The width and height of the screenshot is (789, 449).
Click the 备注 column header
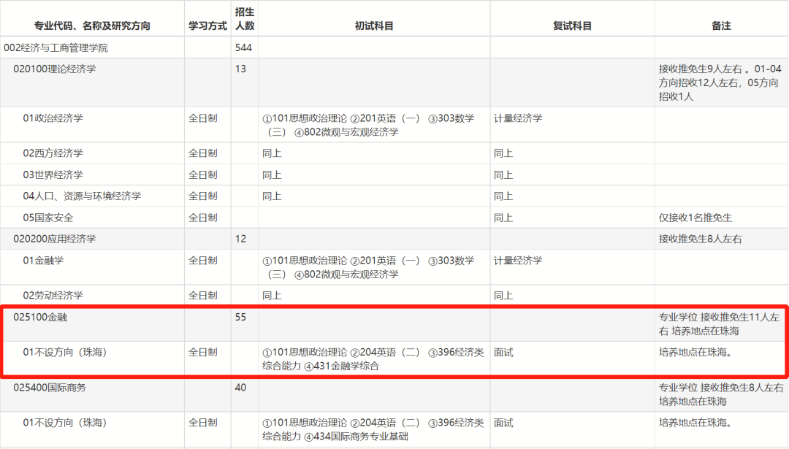[721, 26]
